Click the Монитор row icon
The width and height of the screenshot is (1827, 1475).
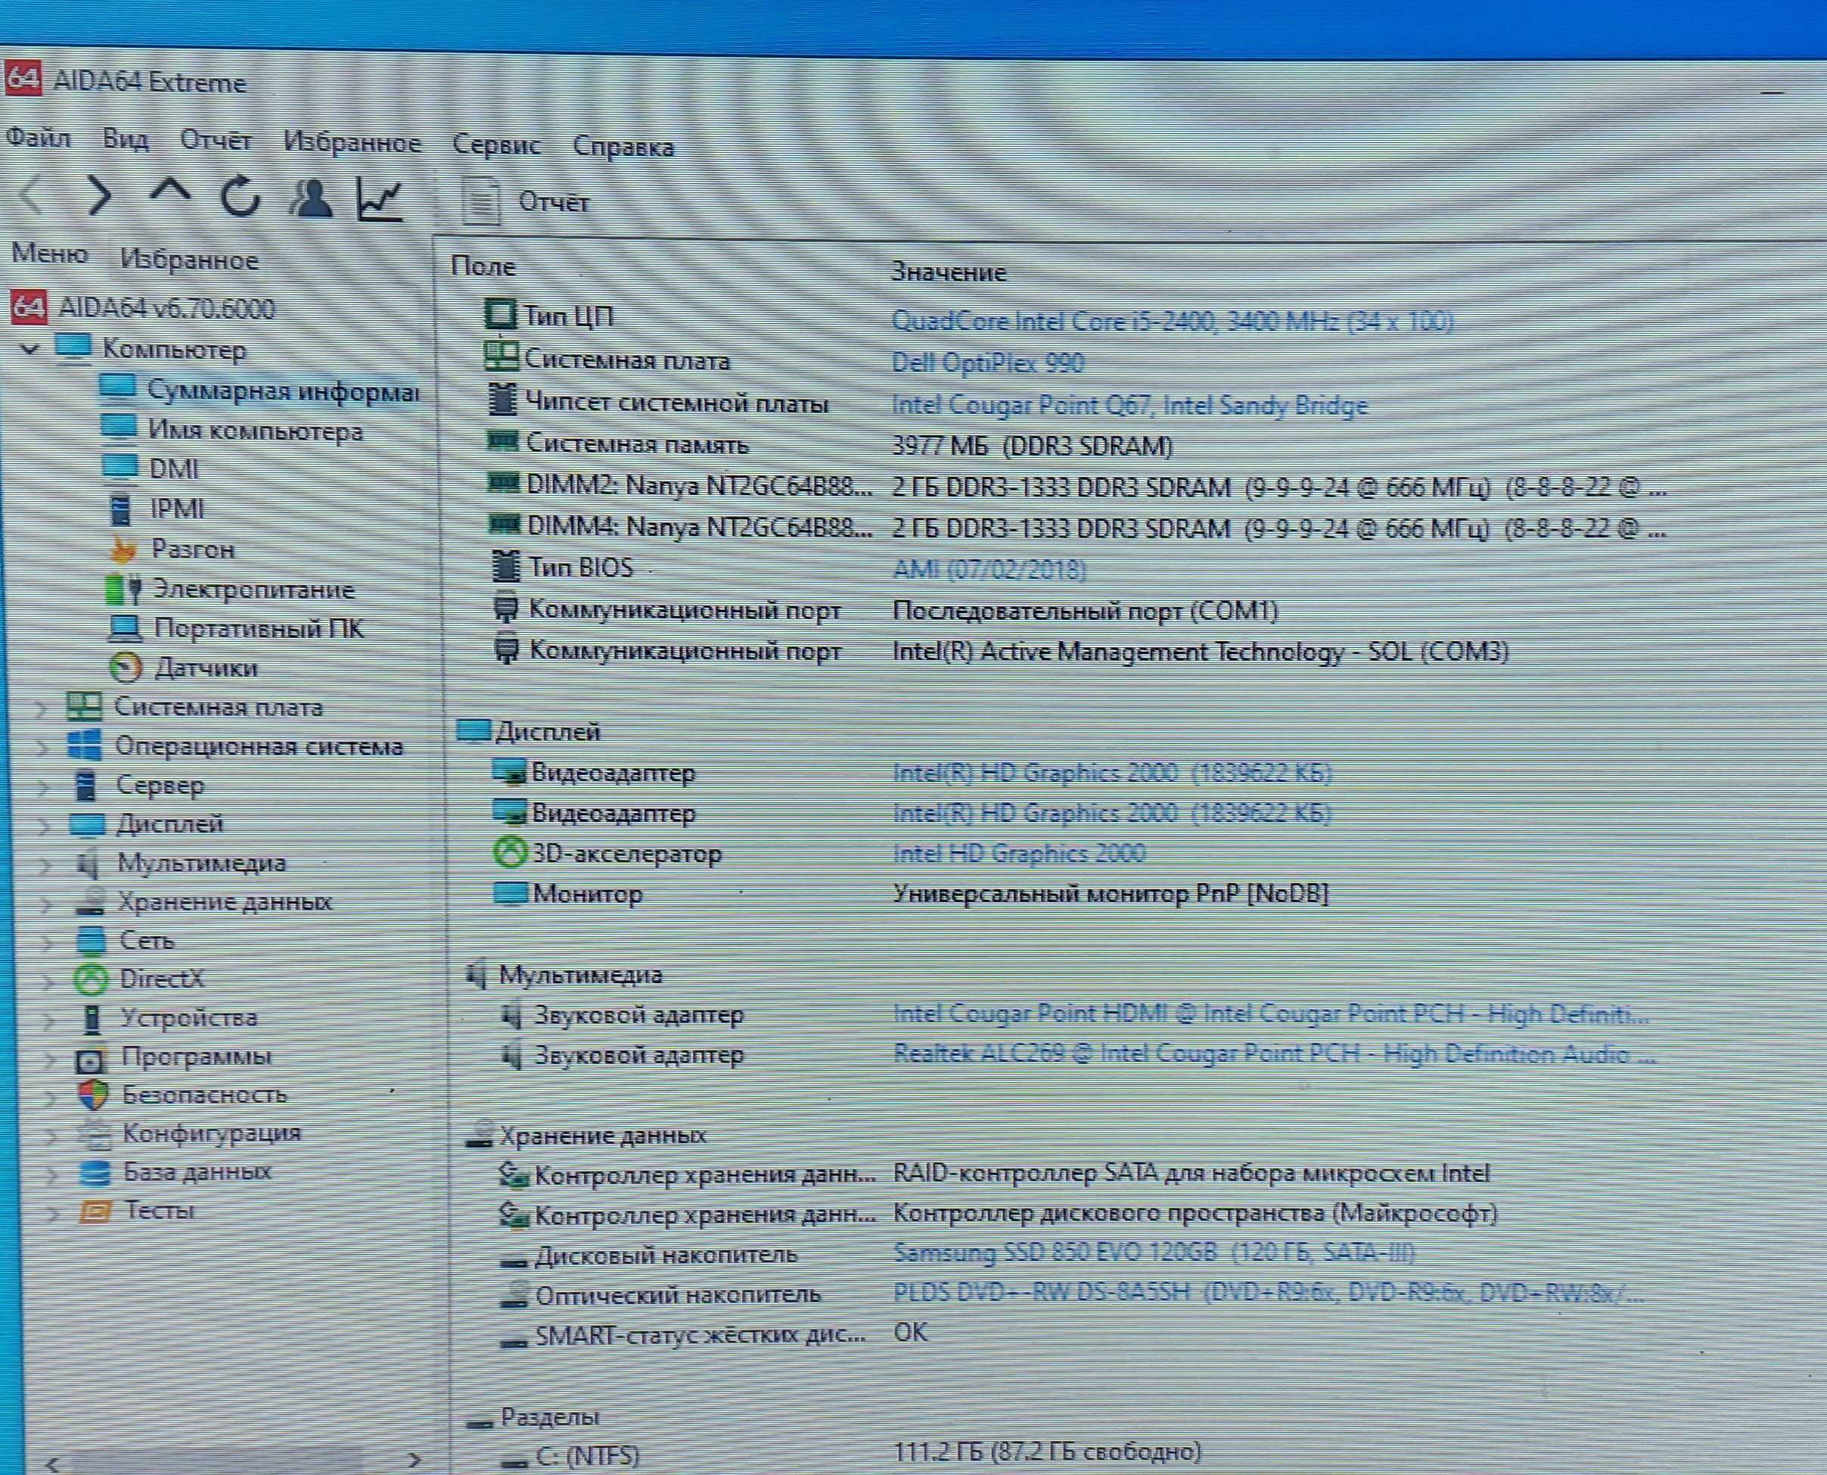point(511,893)
